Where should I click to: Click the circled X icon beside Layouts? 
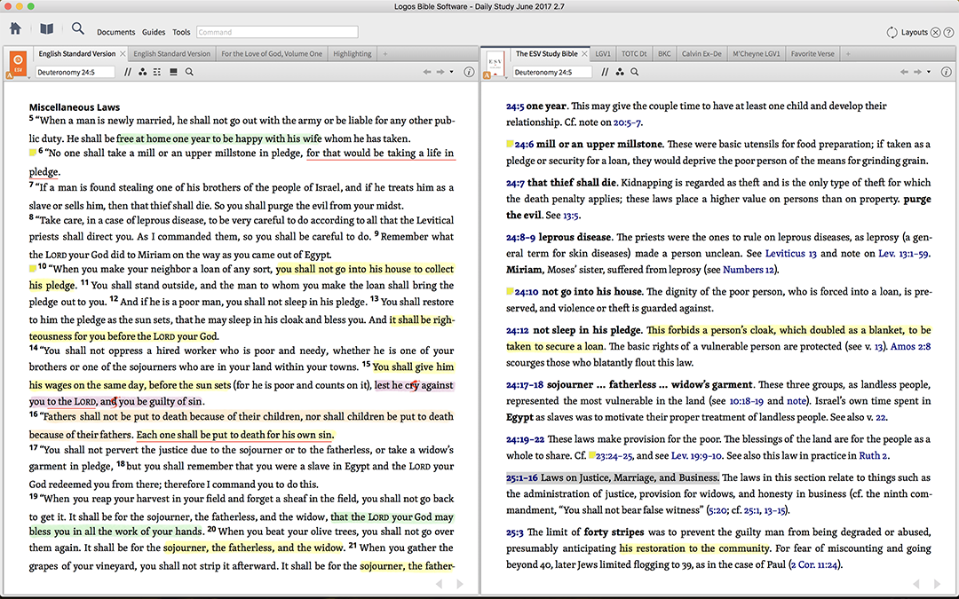point(935,33)
